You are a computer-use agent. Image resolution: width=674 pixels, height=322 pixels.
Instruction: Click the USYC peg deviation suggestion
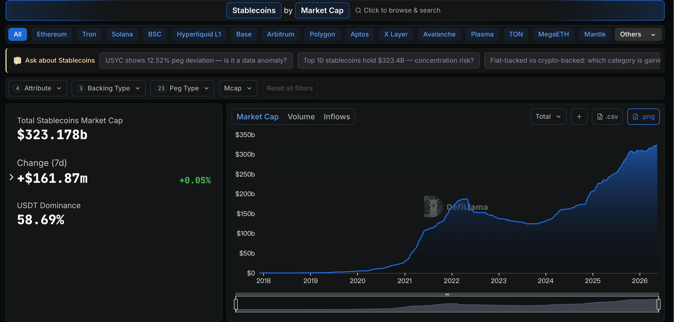tap(196, 60)
